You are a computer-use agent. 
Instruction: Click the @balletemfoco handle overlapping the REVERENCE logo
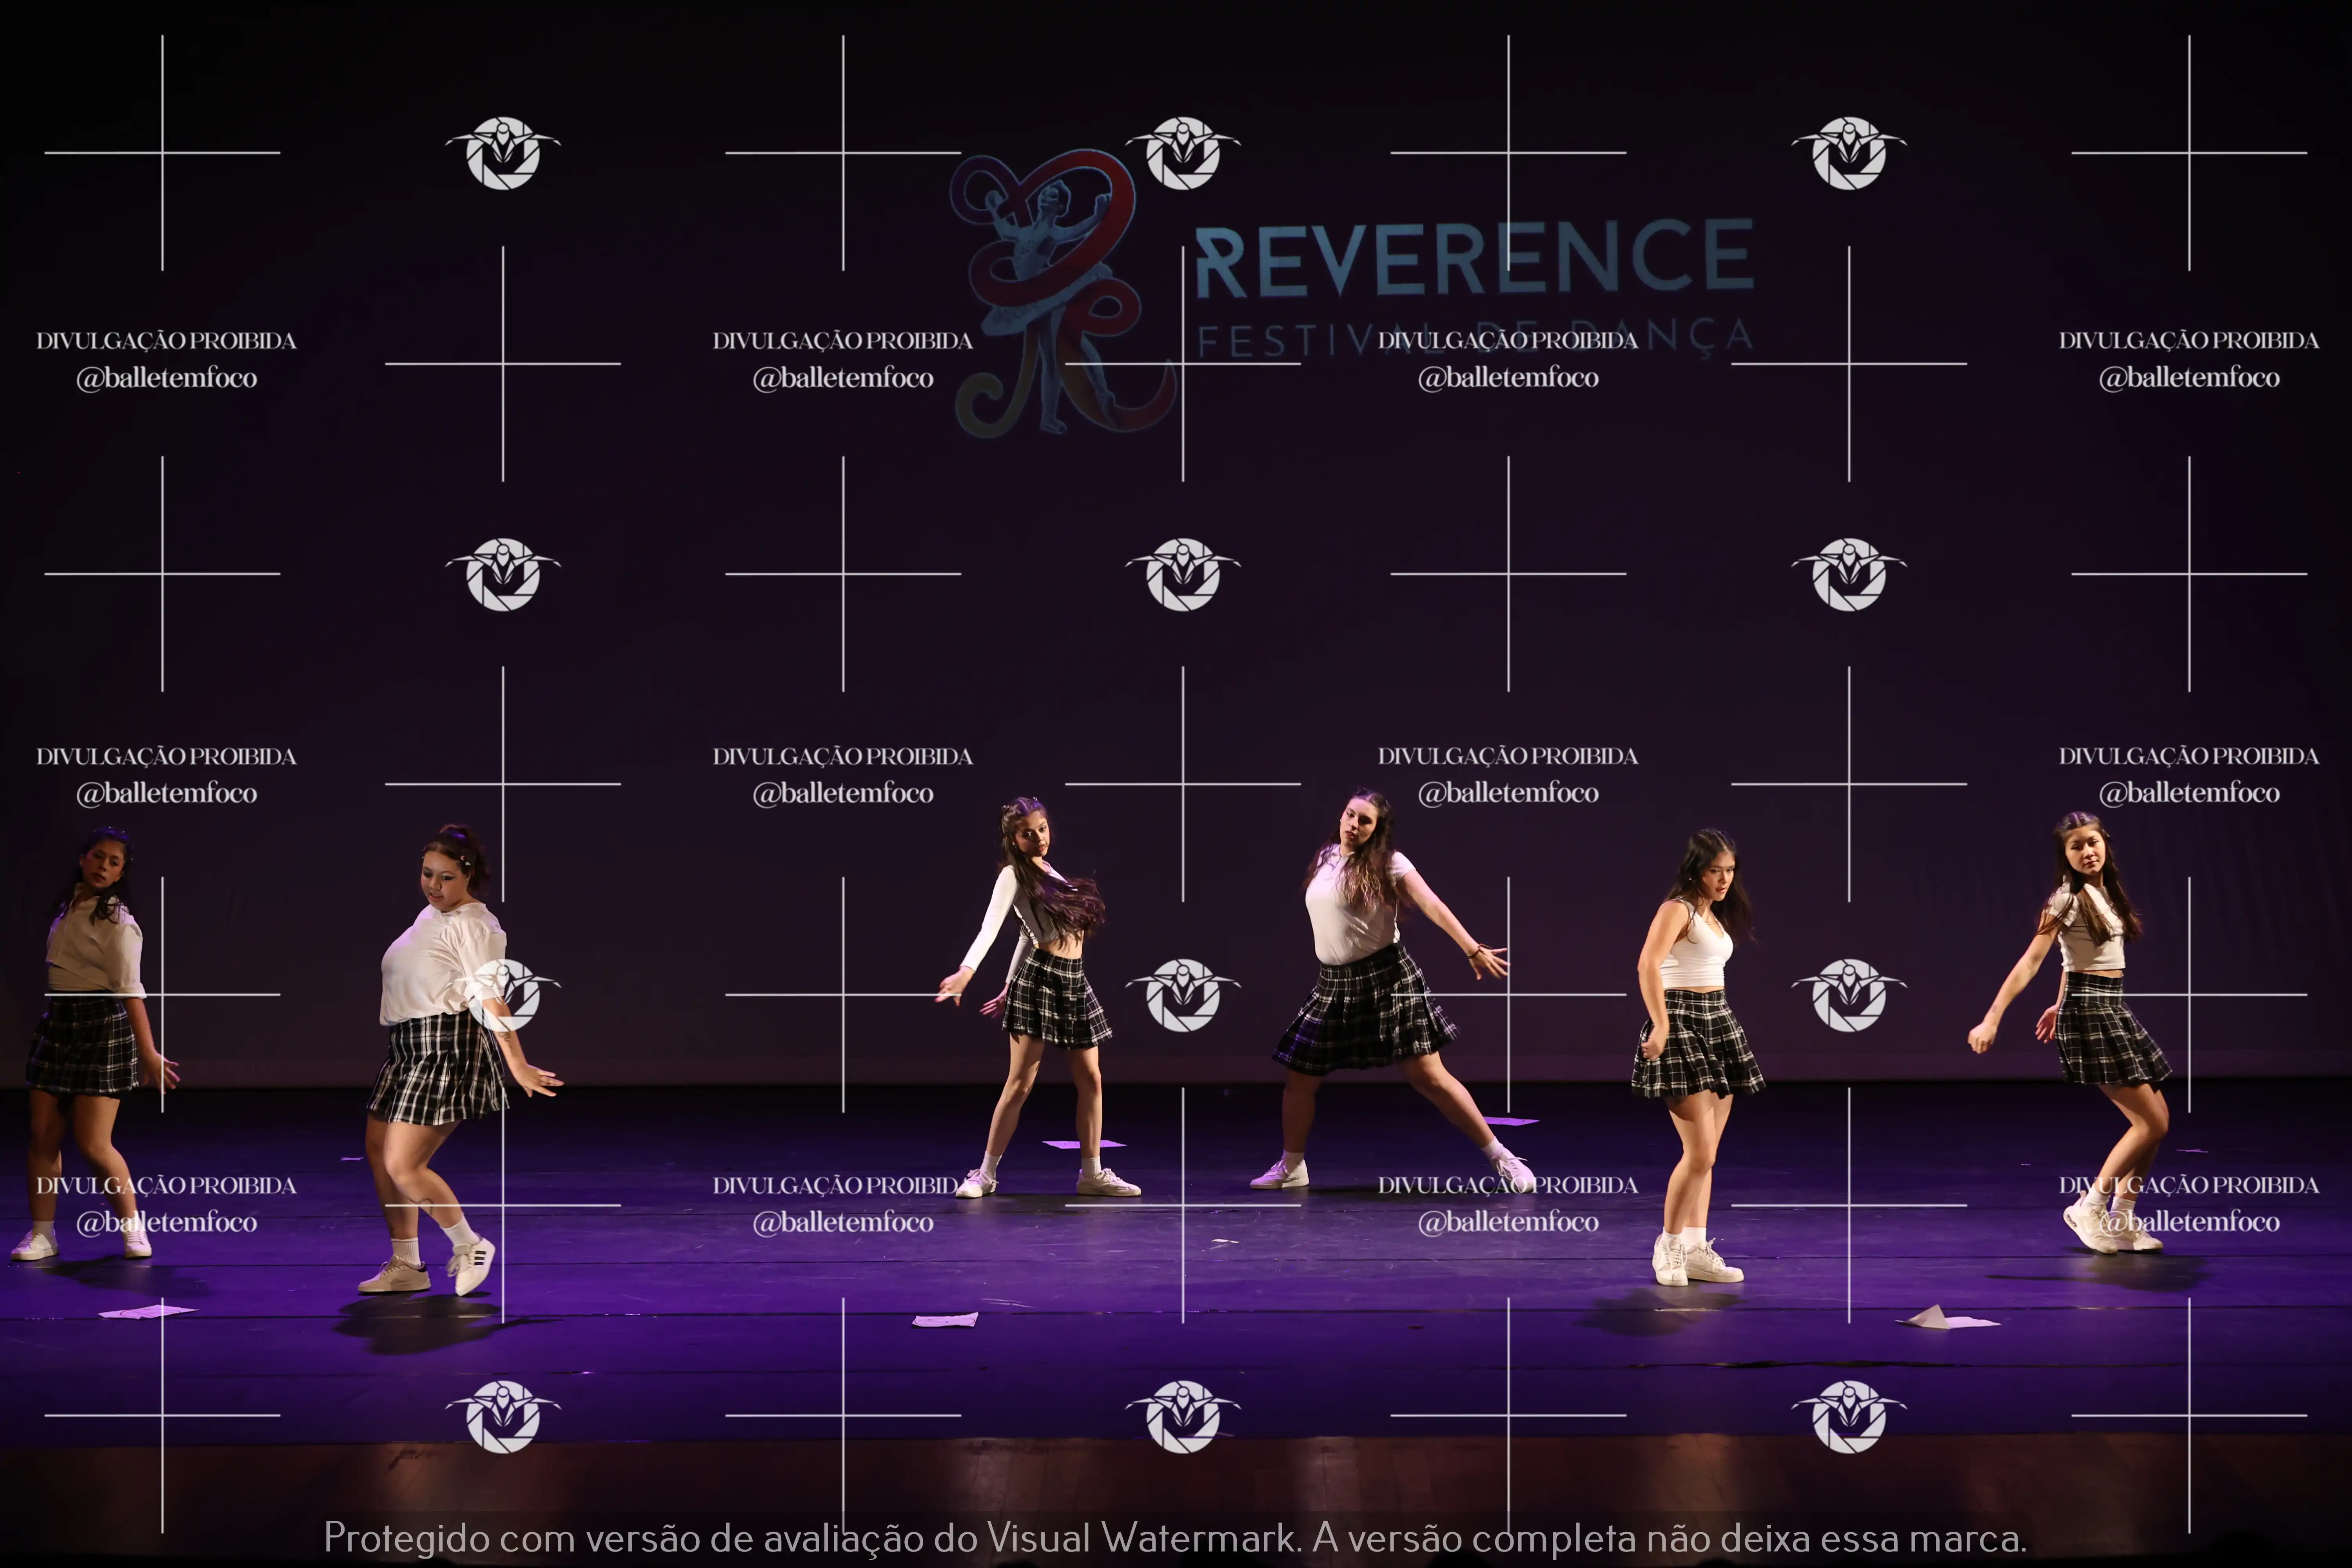[x=1508, y=378]
